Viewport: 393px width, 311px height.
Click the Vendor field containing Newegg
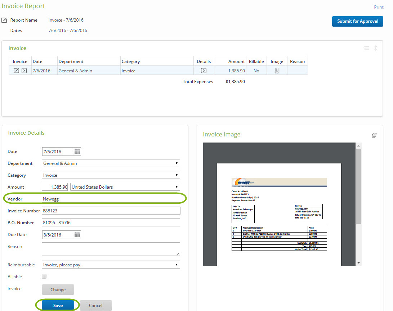pyautogui.click(x=111, y=199)
